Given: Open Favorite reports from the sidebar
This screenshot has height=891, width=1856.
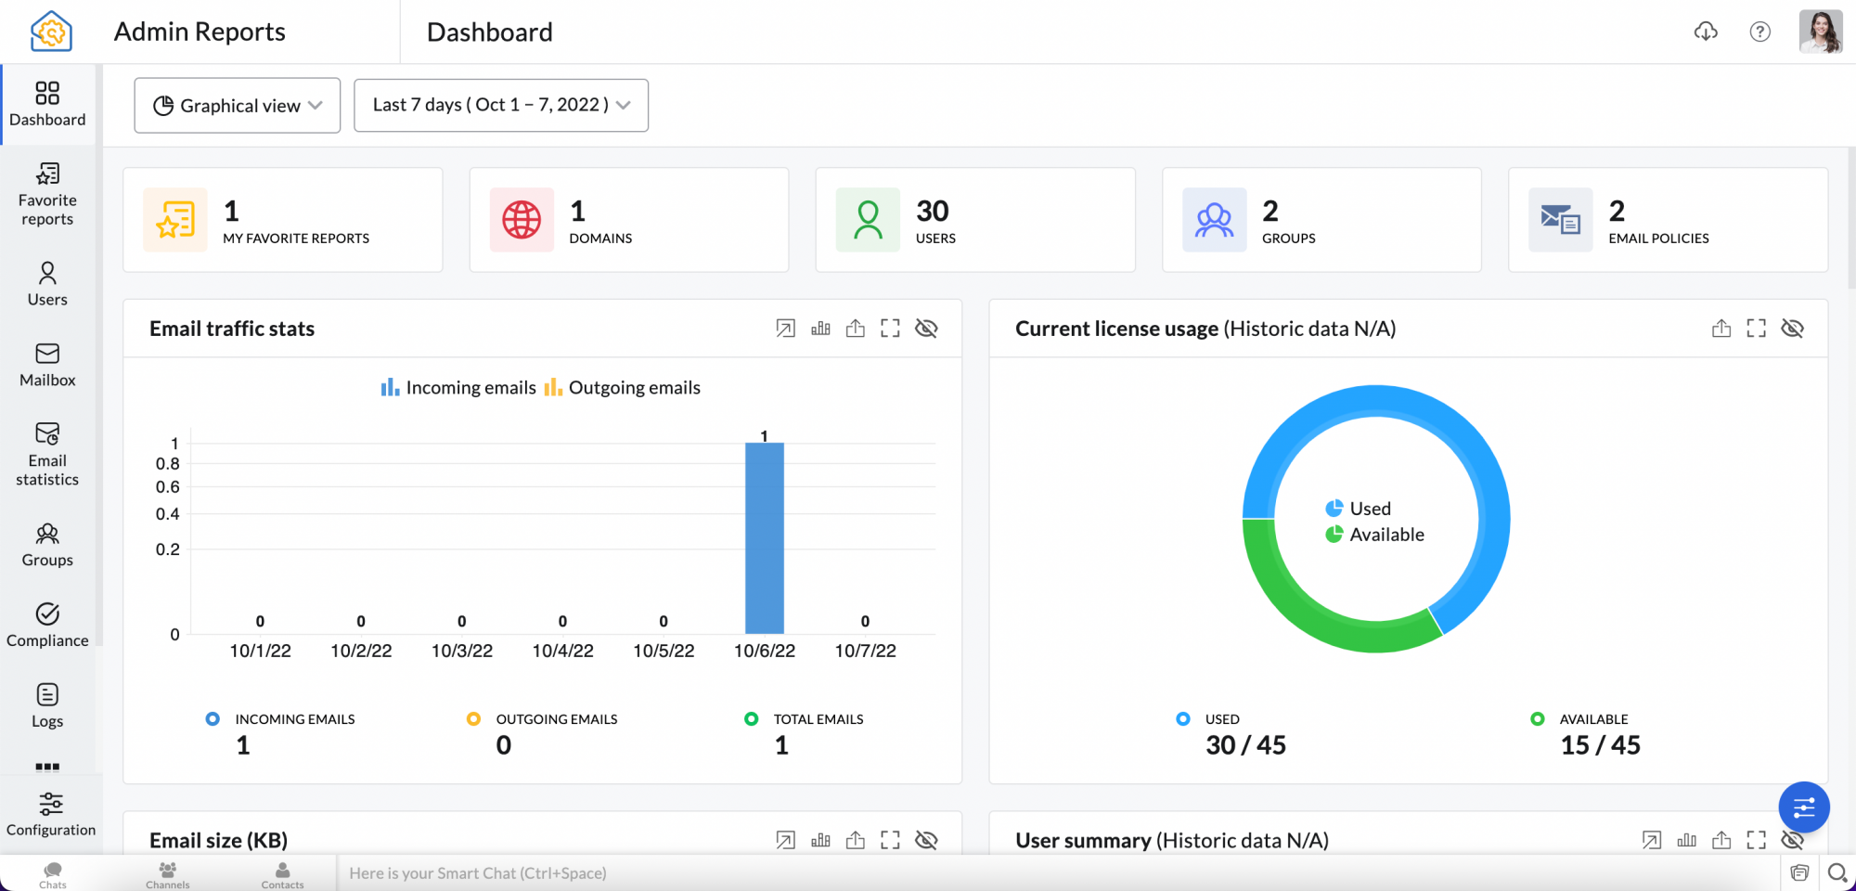Looking at the screenshot, I should pyautogui.click(x=46, y=195).
